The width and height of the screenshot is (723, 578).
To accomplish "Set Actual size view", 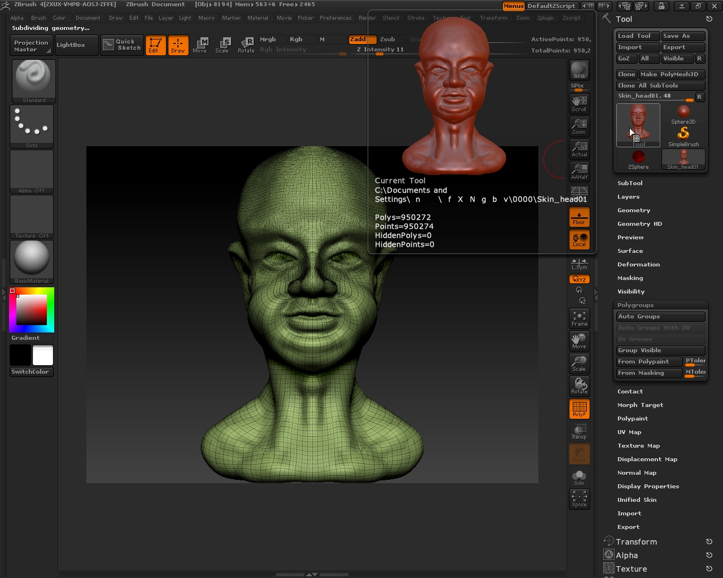I will 579,148.
